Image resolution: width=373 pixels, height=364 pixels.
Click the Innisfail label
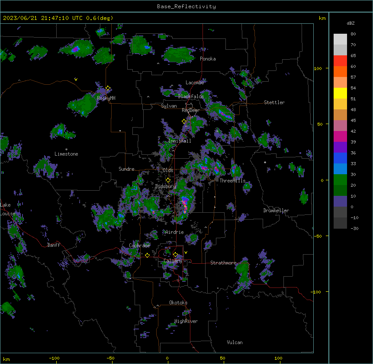[x=180, y=141]
